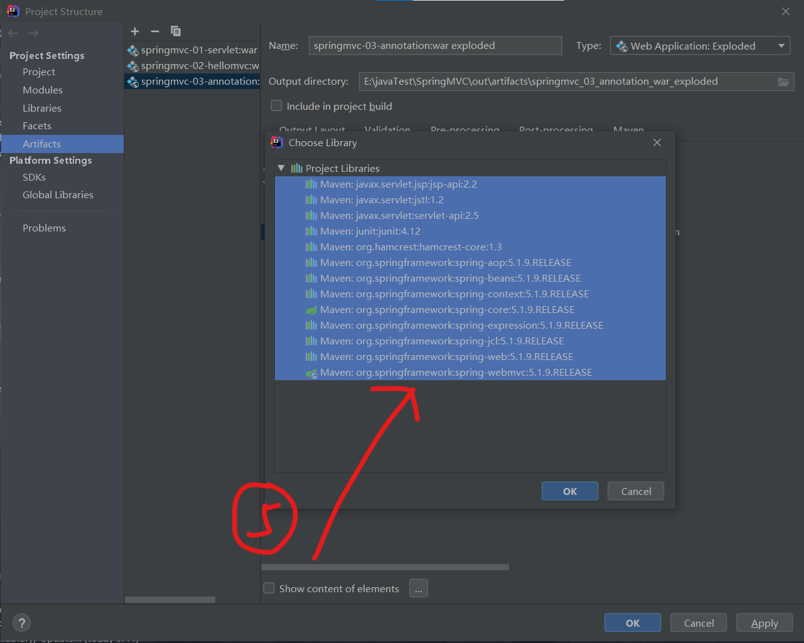
Task: Click the springmvc-01-servlet:war artifact icon
Action: pos(133,50)
